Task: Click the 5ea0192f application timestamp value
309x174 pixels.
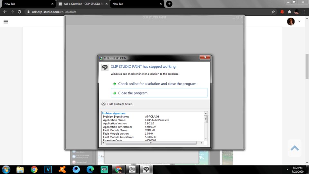Action: click(150, 127)
